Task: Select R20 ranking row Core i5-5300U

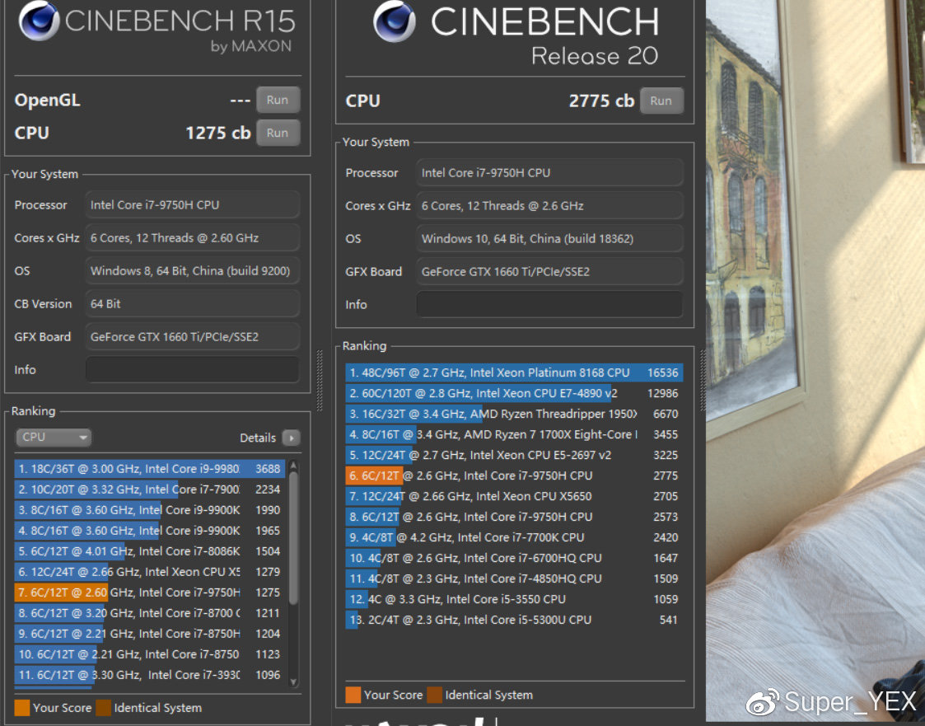Action: pyautogui.click(x=514, y=621)
